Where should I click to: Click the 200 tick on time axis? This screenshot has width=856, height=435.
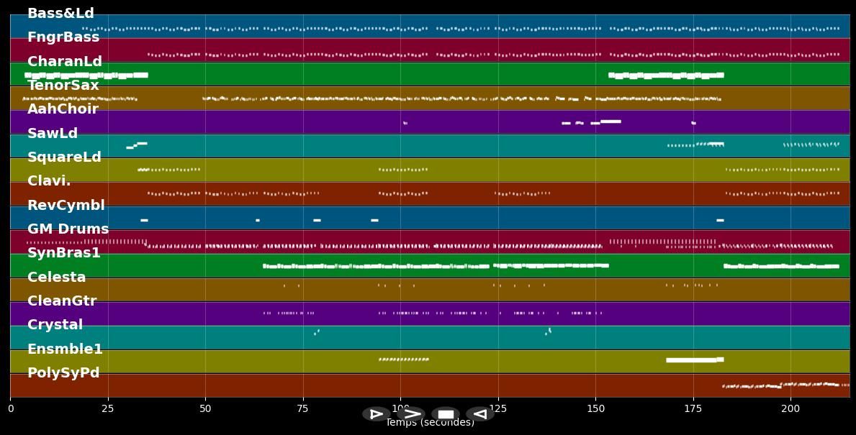tap(790, 409)
